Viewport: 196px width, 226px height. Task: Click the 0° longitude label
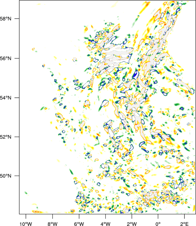point(158,224)
